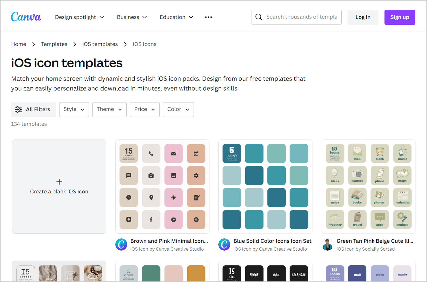
Task: Open the All Filters panel
Action: pyautogui.click(x=34, y=109)
